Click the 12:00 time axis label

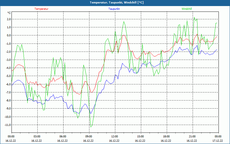tap(115, 137)
